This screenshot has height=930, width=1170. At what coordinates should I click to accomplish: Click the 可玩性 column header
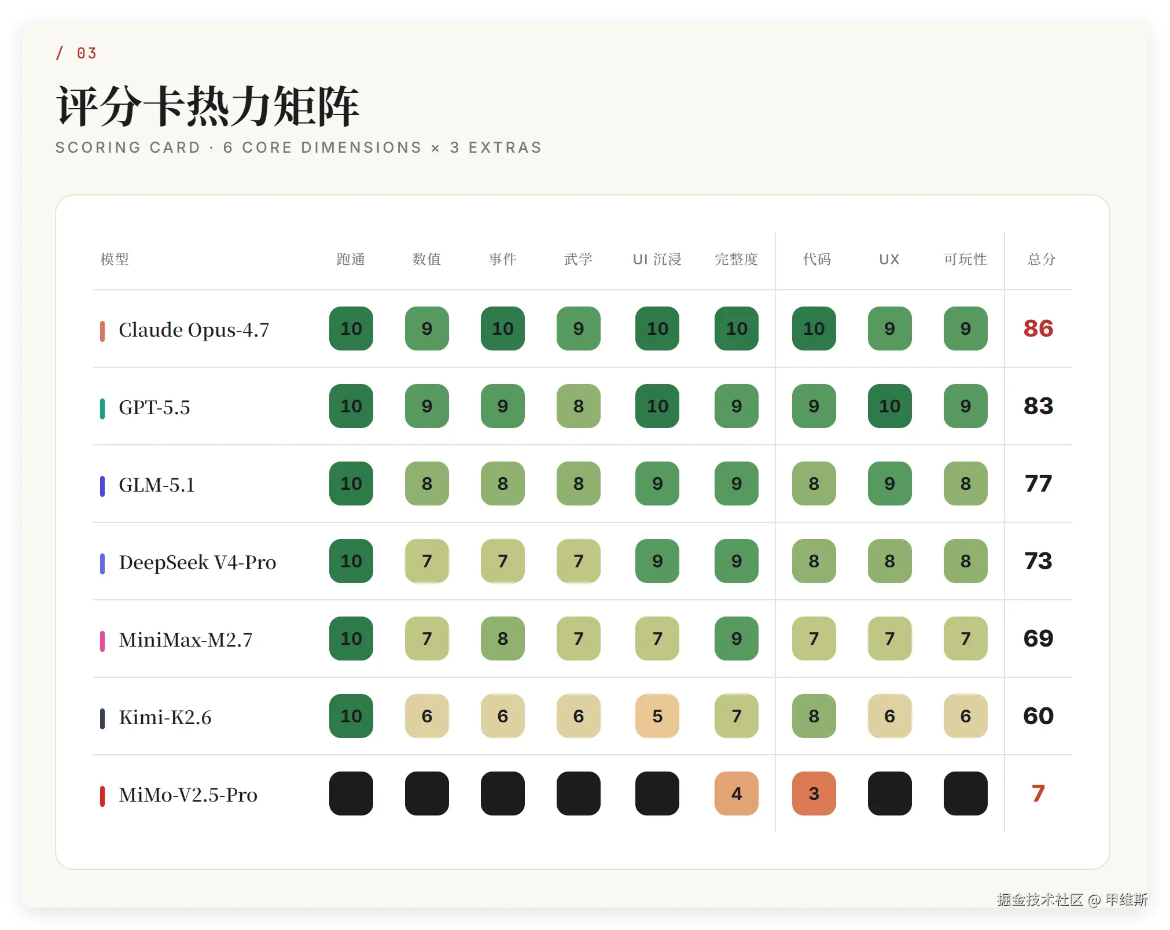coord(965,259)
